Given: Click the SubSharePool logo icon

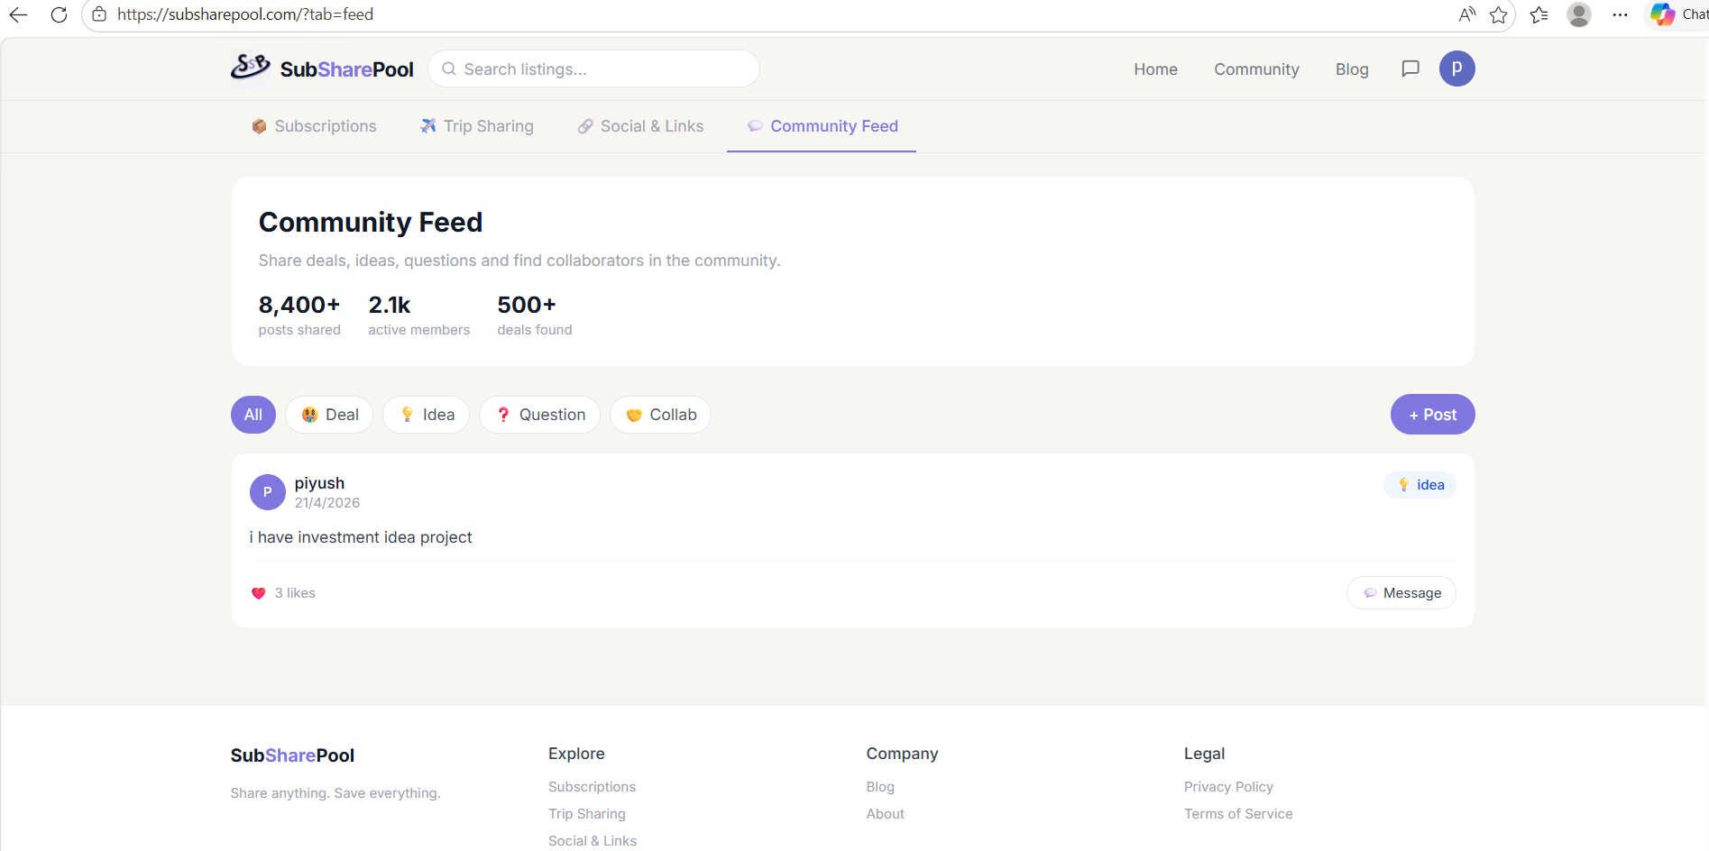Looking at the screenshot, I should click(x=250, y=68).
